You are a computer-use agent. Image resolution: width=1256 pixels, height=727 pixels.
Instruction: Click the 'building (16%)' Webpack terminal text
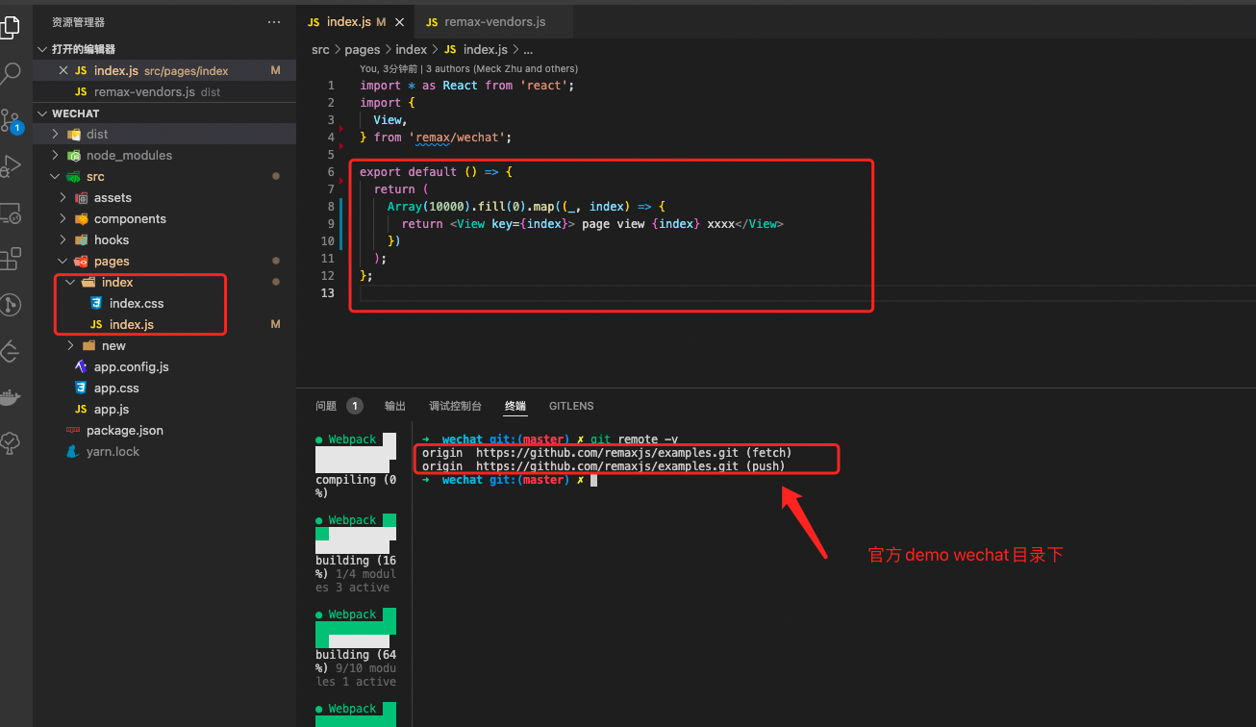(355, 567)
